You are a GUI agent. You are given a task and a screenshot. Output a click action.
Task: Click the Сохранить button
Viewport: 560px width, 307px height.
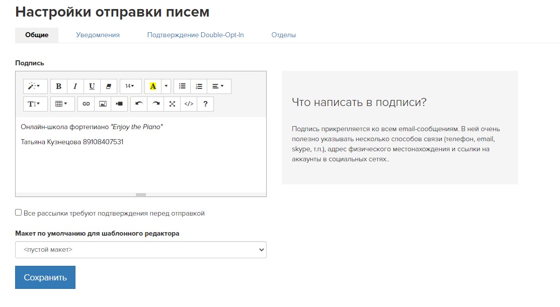pos(45,277)
